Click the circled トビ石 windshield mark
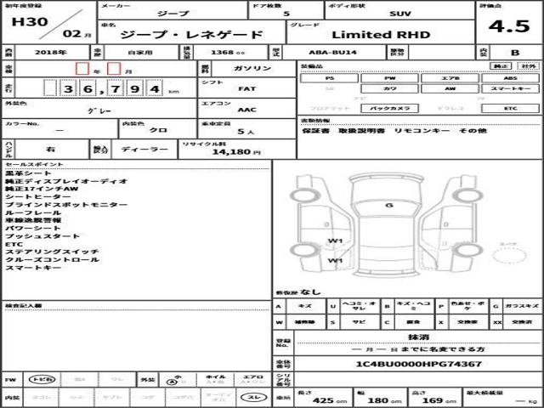Viewport: 544px width, 408px height. click(42, 380)
